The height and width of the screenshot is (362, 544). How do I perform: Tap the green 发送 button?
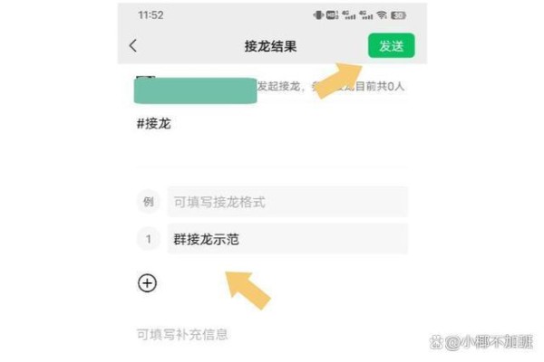coord(392,45)
